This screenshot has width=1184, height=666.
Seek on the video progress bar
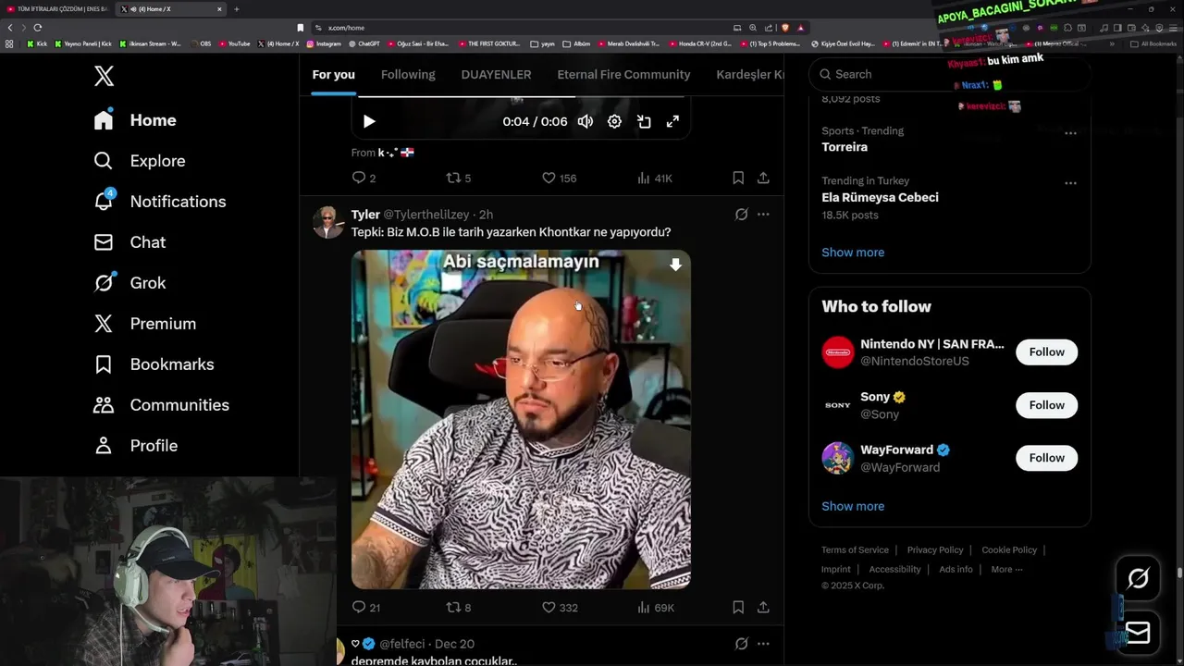coord(521,96)
